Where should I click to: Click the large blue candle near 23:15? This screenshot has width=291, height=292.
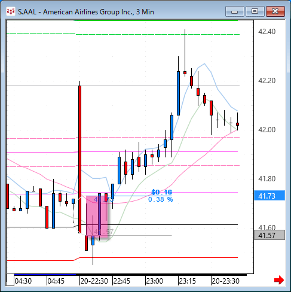(x=178, y=93)
